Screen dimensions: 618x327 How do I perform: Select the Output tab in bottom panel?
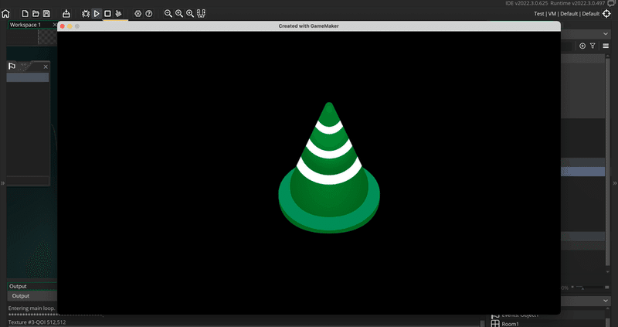point(21,296)
